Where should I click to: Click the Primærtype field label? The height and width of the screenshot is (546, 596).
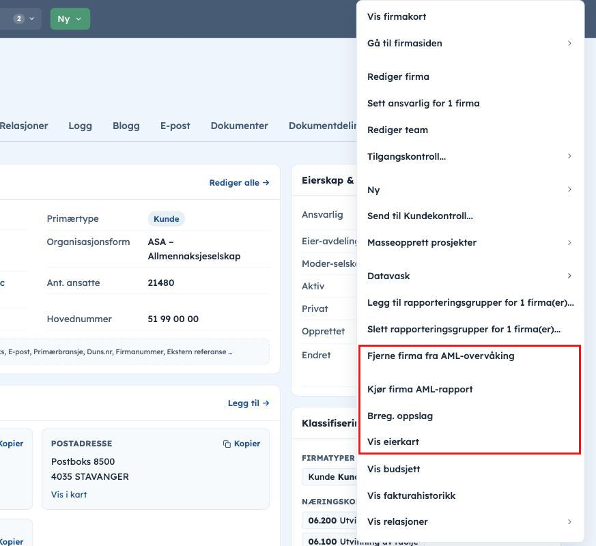click(x=72, y=219)
